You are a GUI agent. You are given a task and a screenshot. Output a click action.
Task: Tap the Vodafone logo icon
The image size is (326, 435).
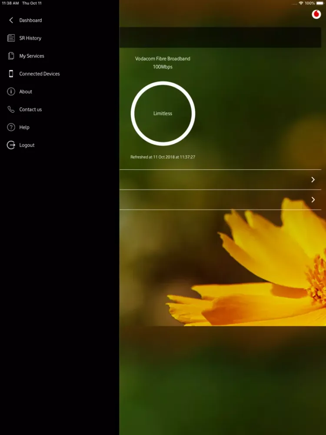[x=316, y=14]
